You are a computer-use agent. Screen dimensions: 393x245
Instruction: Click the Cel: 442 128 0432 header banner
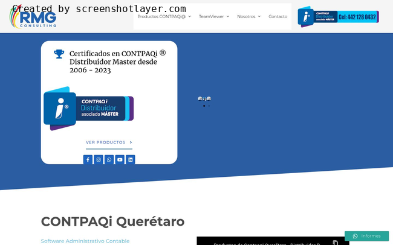pos(338,17)
